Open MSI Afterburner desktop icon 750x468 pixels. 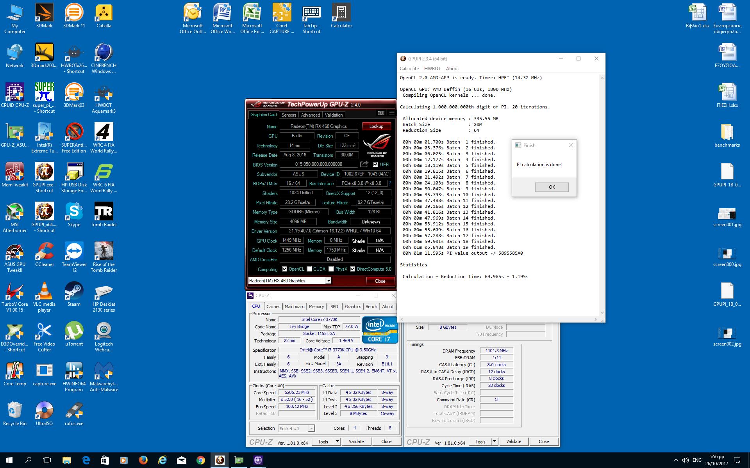pyautogui.click(x=15, y=218)
